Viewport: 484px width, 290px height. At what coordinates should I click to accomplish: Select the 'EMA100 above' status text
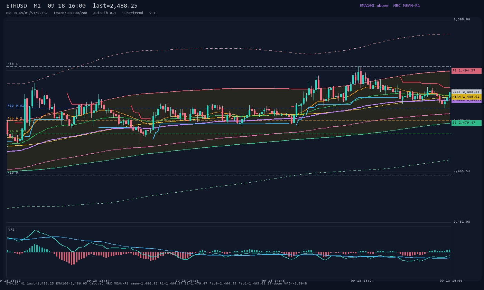(x=374, y=6)
